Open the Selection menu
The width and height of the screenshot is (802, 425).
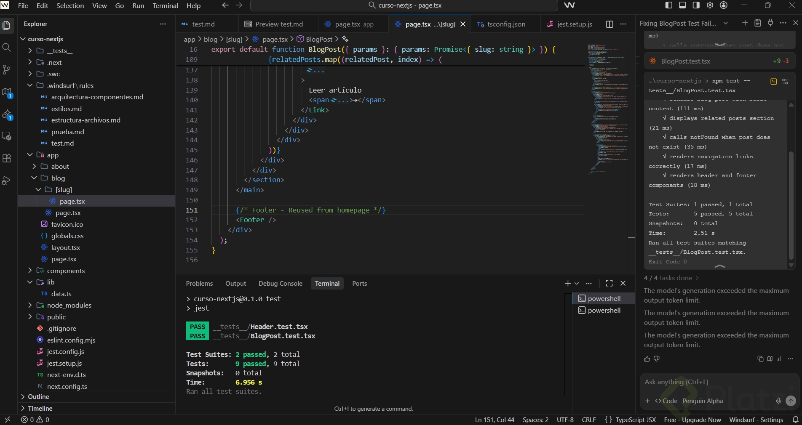click(x=70, y=5)
